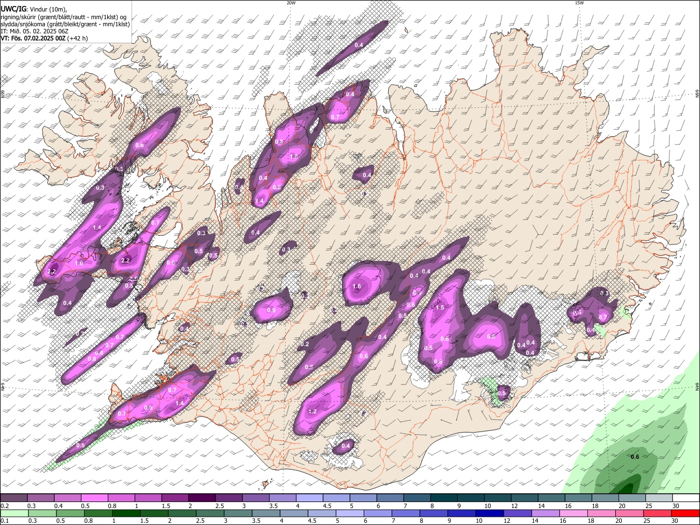Viewport: 700px width, 525px height.
Task: Pick the snow legend swatch between 0.3 and 0.4
Action: pos(40,498)
